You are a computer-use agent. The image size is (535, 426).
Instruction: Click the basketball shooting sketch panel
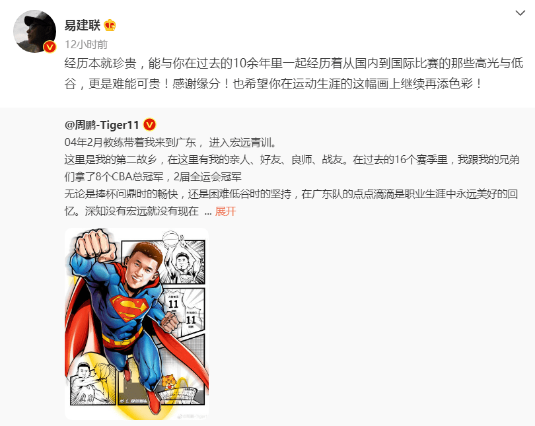[183, 258]
